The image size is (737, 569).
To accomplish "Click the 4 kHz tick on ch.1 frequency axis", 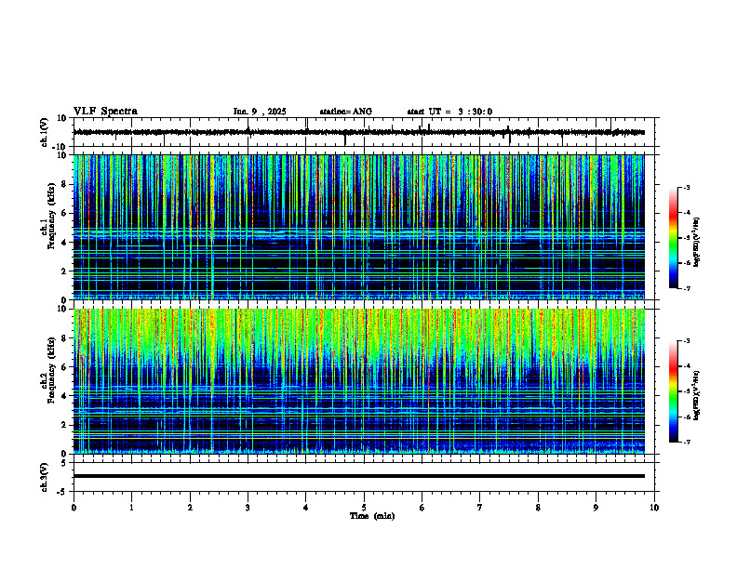I will pos(65,243).
